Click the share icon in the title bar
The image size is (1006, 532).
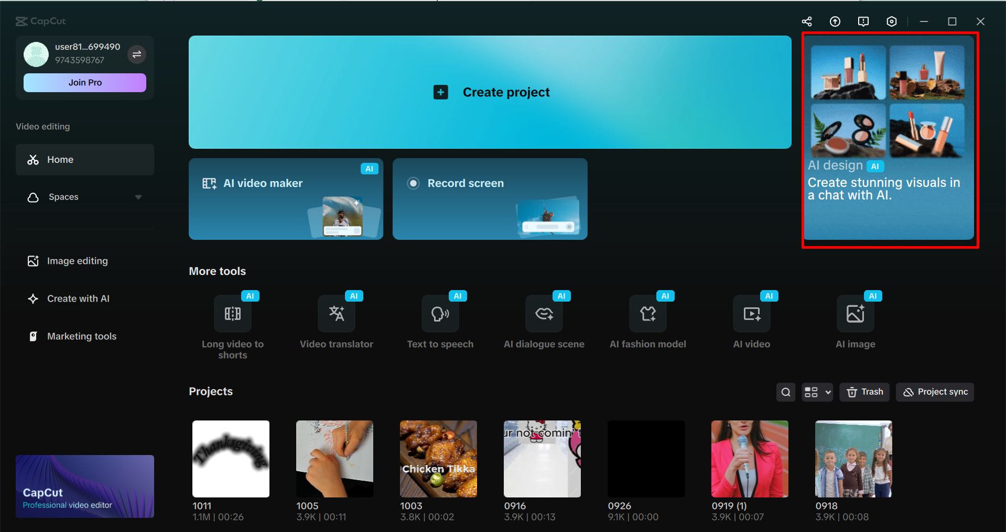pyautogui.click(x=807, y=21)
